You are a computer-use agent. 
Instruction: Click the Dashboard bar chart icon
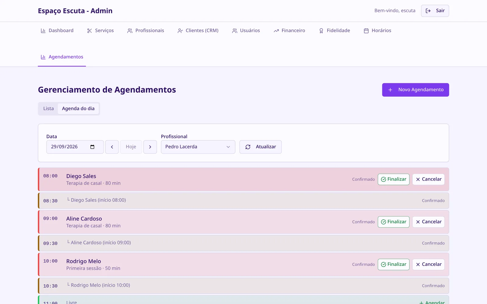pos(43,31)
